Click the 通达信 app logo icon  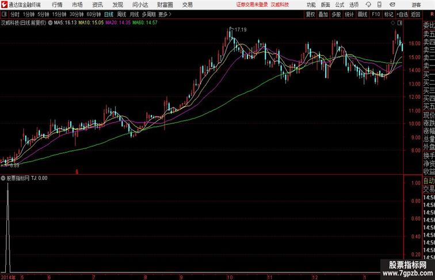point(4,5)
